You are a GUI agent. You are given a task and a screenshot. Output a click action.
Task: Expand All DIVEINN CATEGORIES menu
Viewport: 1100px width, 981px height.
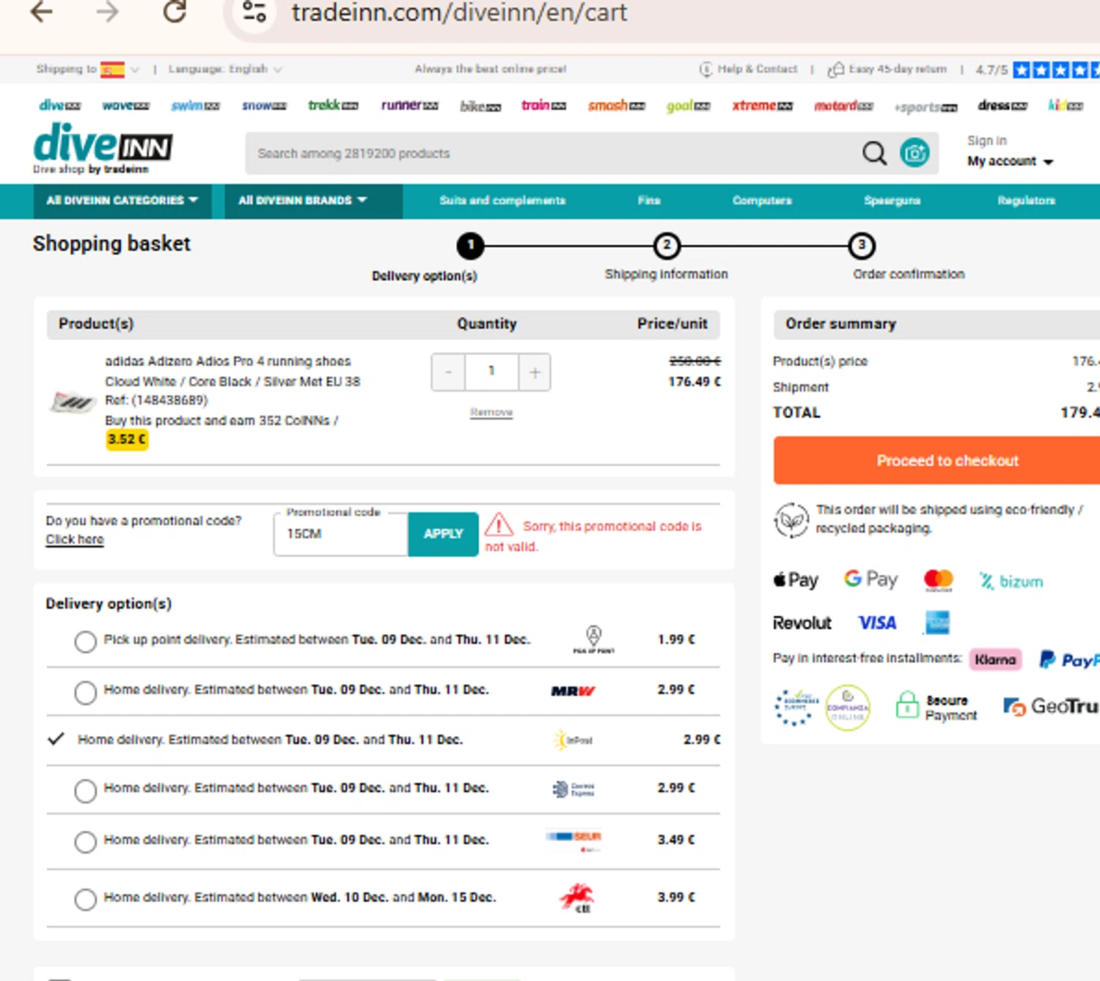(x=122, y=201)
